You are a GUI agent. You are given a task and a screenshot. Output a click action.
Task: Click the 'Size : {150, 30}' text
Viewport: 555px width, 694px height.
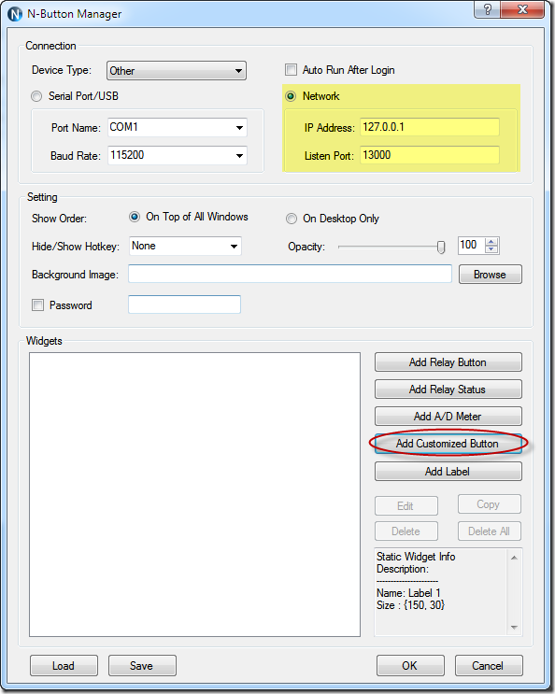coord(410,605)
